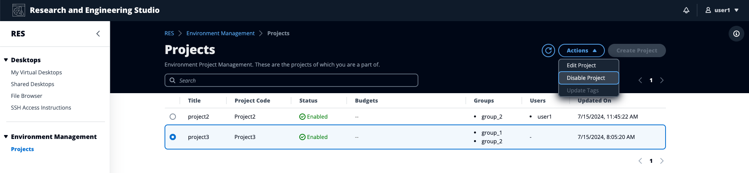Go to previous page in bottom pagination
This screenshot has height=173, width=749.
coord(640,161)
